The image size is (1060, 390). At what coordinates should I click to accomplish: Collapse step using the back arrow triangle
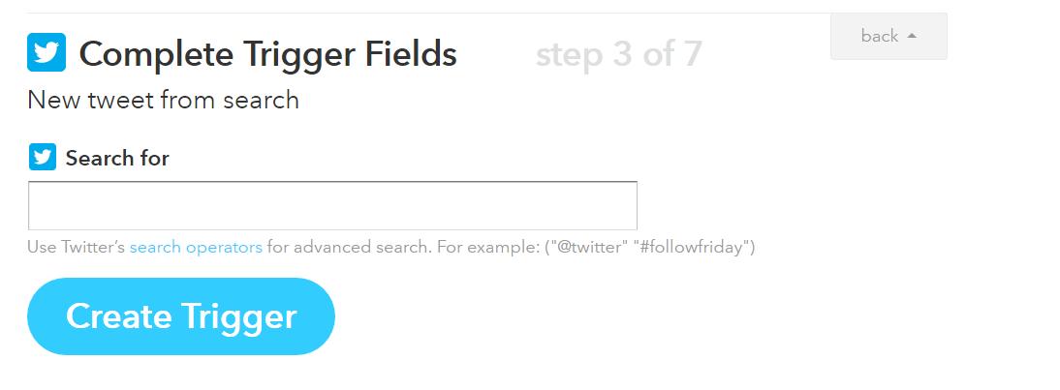[x=911, y=37]
